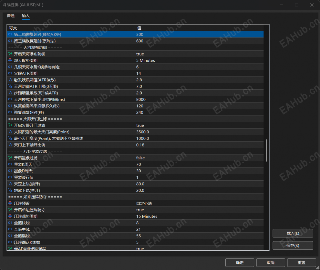
Task: Confirm with the 确定 button
Action: tap(240, 263)
